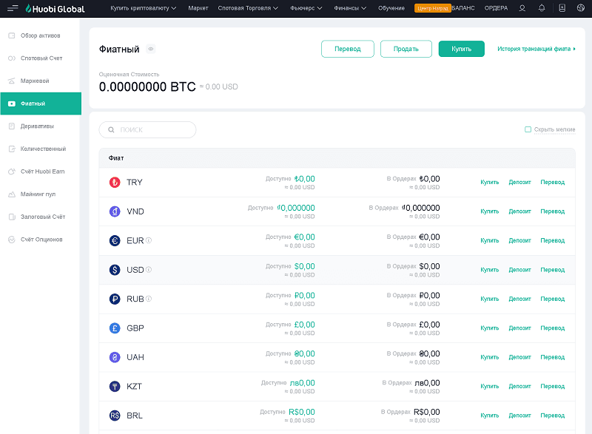Image resolution: width=592 pixels, height=434 pixels.
Task: Focus the ПОИСК search field
Action: coord(147,129)
